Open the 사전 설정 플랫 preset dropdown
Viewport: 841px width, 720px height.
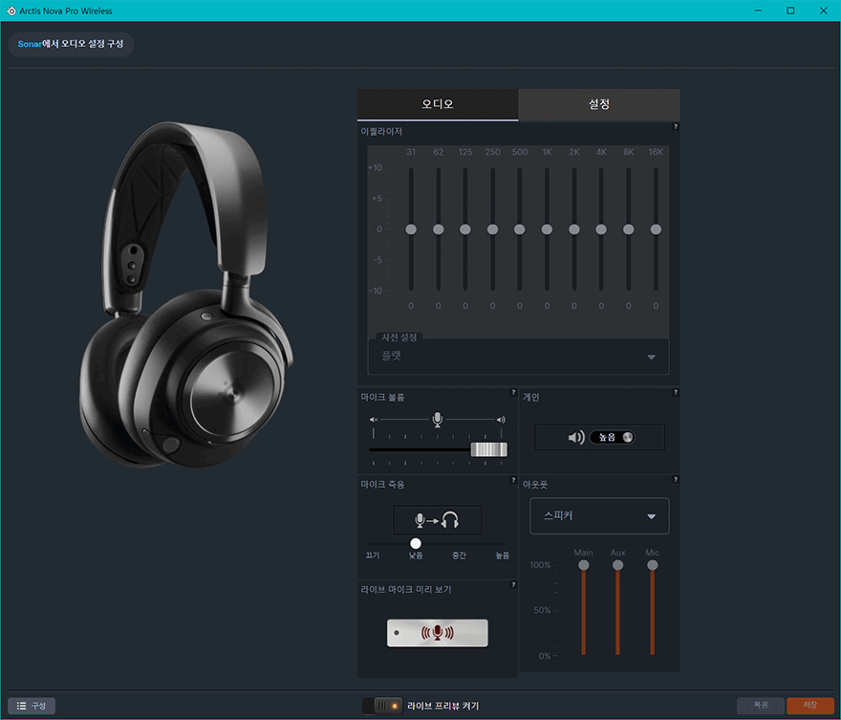pyautogui.click(x=518, y=356)
